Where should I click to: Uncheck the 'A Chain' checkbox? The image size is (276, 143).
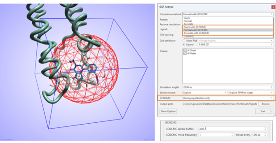pyautogui.click(x=185, y=50)
